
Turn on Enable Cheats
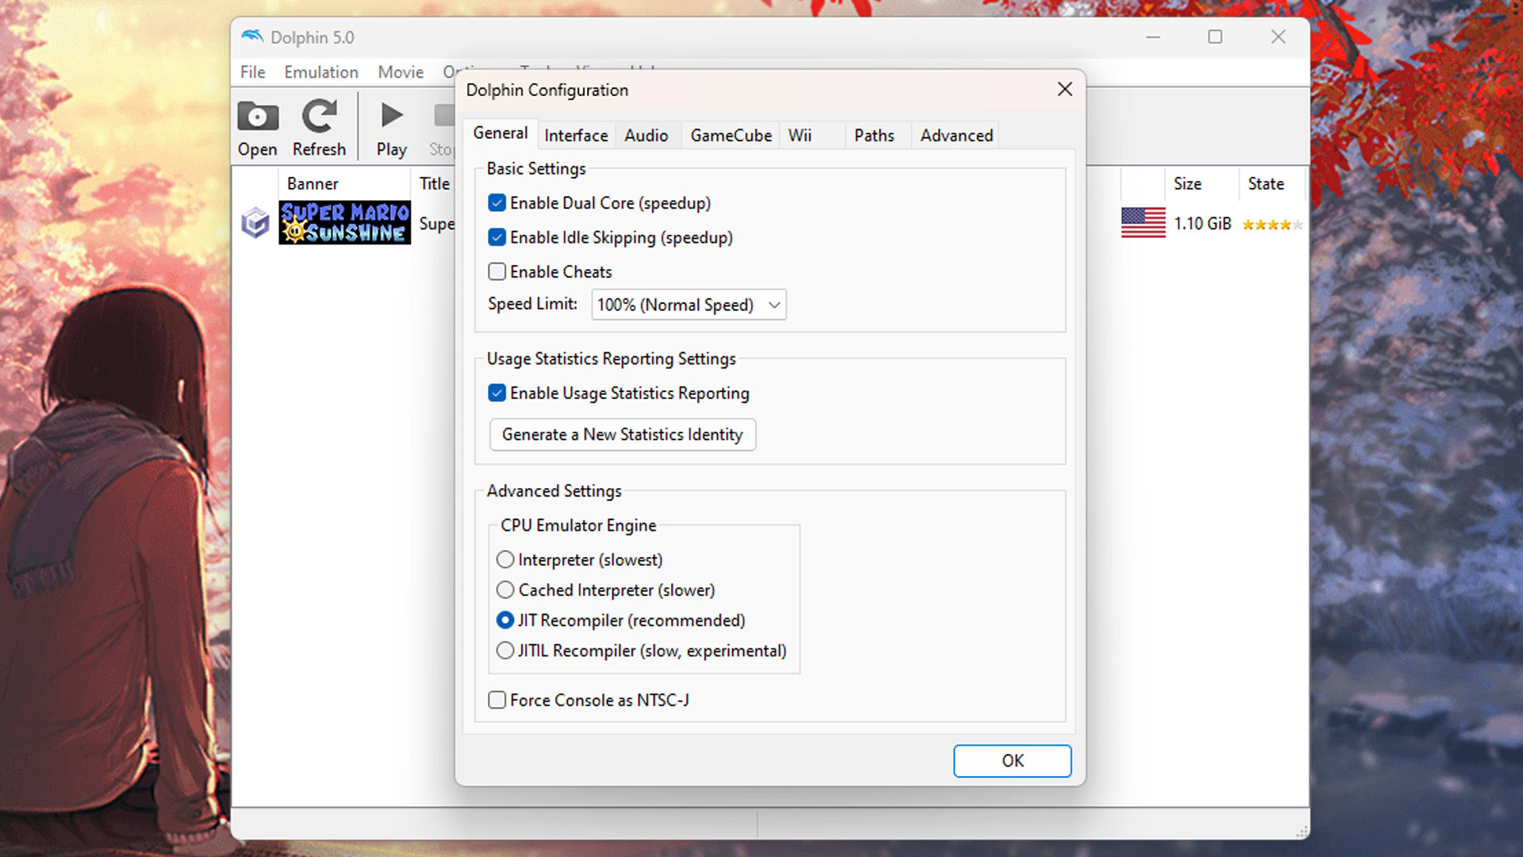click(x=497, y=272)
